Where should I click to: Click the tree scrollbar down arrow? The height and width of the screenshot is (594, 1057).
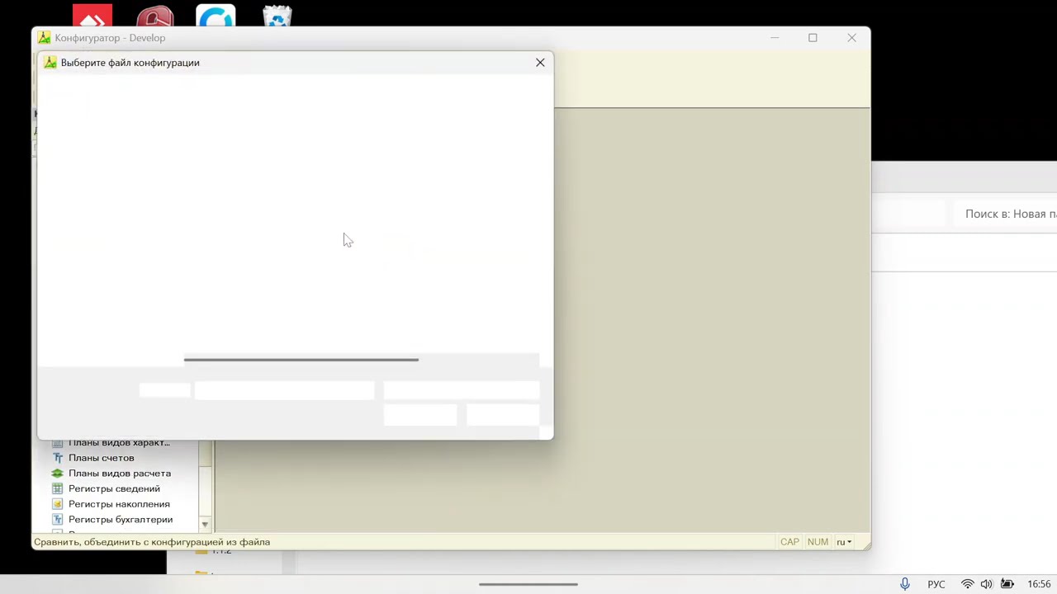[205, 525]
